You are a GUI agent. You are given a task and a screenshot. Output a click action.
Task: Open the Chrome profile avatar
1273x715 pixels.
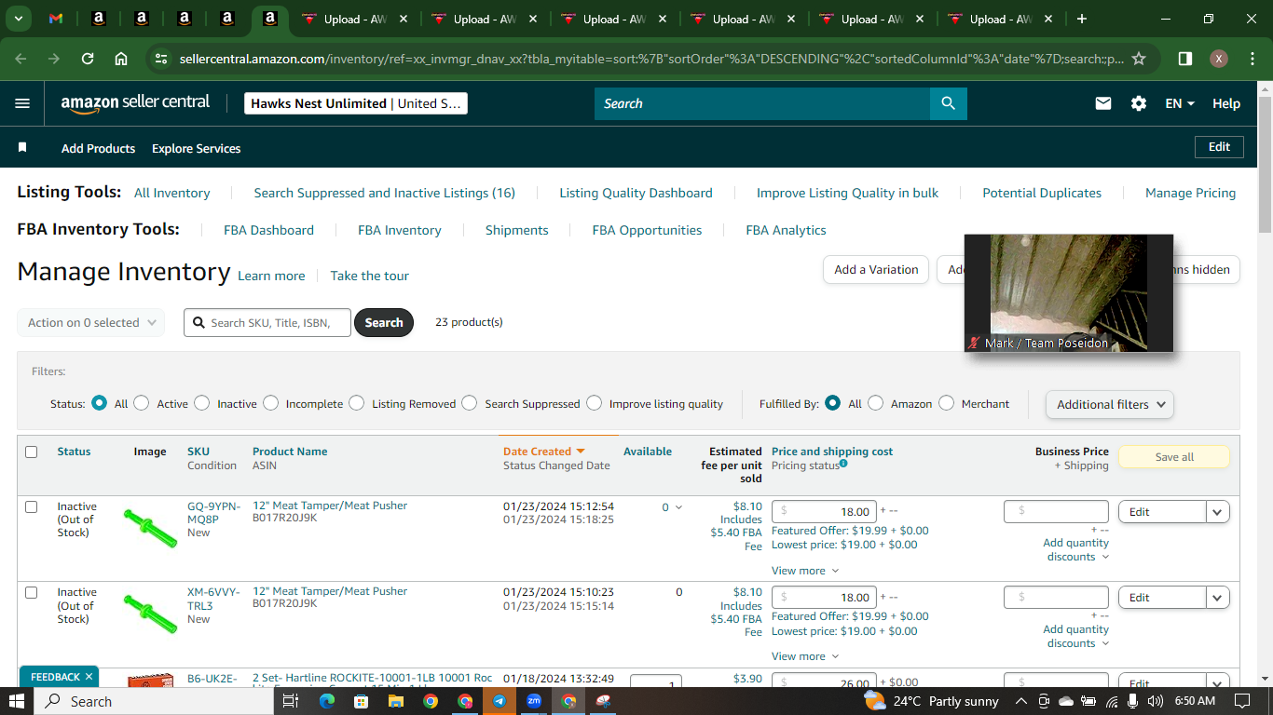(x=1218, y=59)
